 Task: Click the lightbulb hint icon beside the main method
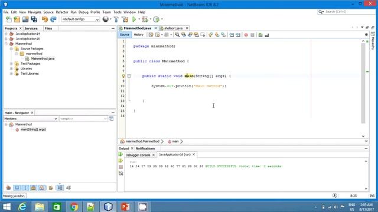coord(123,76)
